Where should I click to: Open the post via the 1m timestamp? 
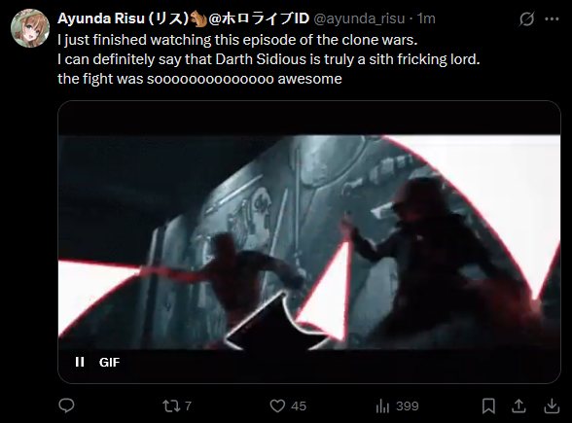[426, 18]
